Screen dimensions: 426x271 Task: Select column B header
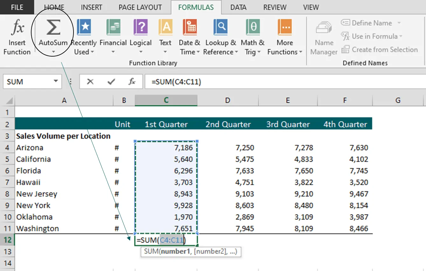point(124,100)
